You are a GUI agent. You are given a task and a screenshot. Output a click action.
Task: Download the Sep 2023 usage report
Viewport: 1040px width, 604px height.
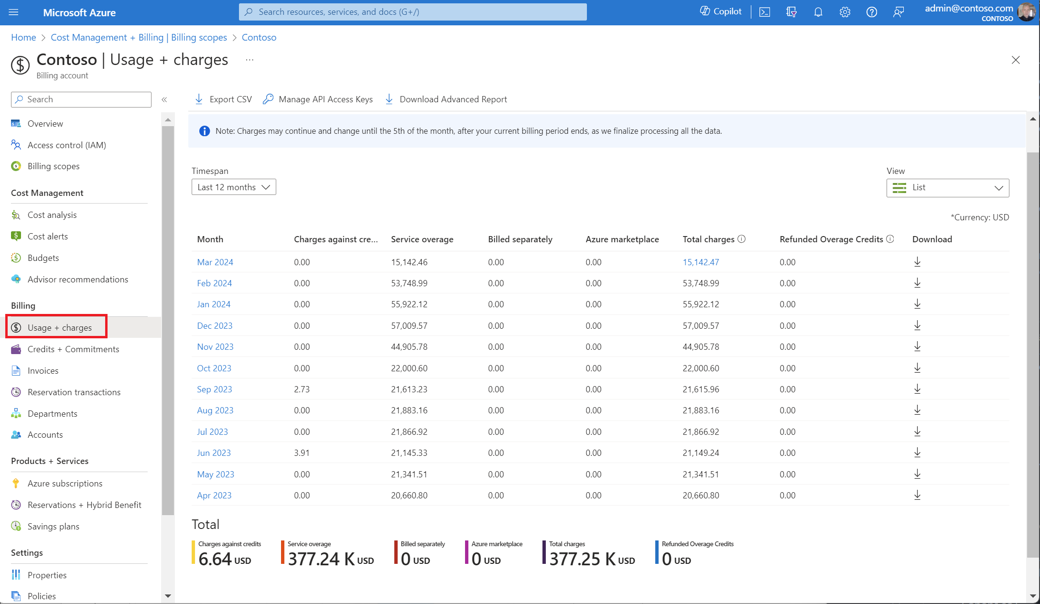point(917,389)
